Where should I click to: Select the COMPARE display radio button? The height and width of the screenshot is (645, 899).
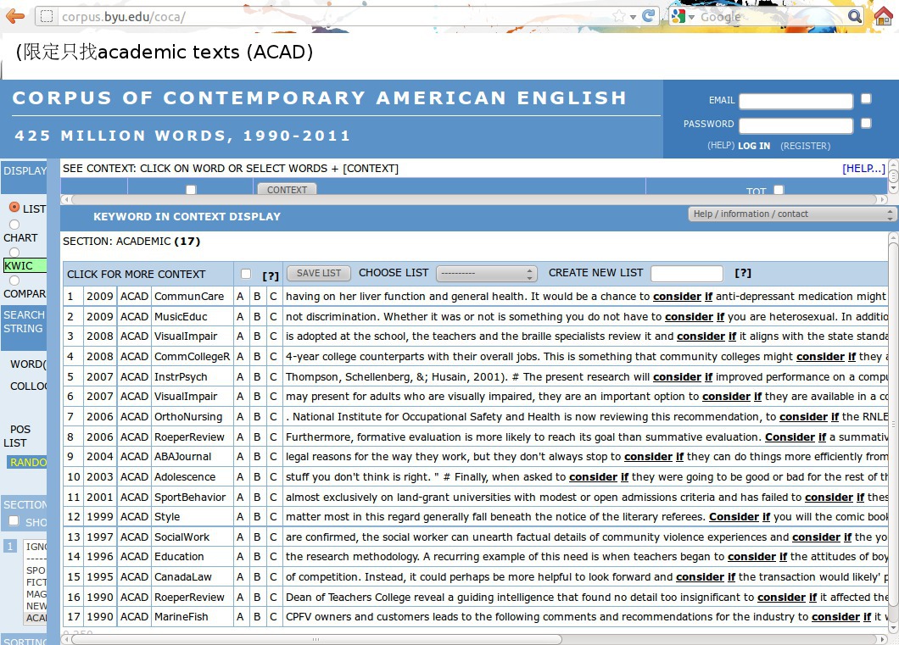pyautogui.click(x=14, y=280)
